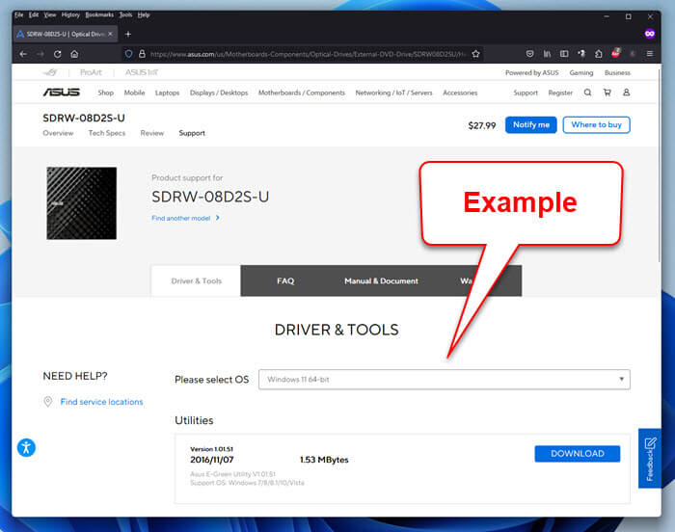Open Mobile navigation link
The width and height of the screenshot is (675, 532).
click(134, 93)
